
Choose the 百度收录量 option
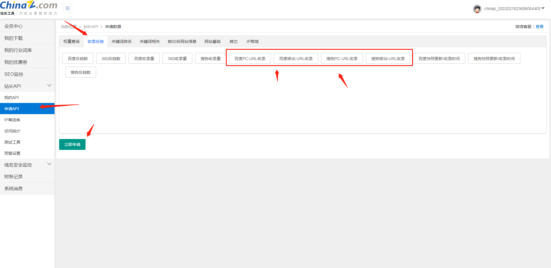pos(144,58)
